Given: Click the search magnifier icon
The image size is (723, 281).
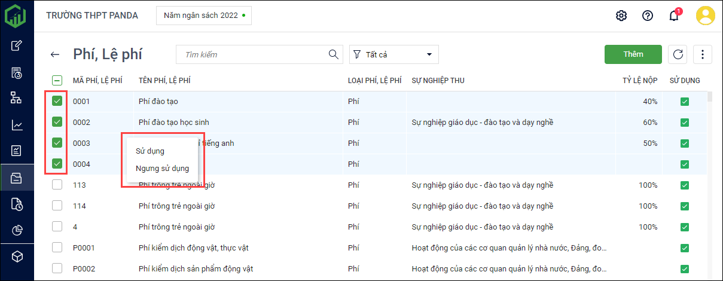Looking at the screenshot, I should point(334,54).
